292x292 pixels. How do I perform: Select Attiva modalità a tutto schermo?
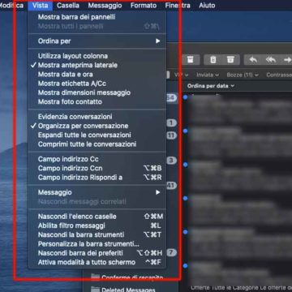pyautogui.click(x=97, y=262)
